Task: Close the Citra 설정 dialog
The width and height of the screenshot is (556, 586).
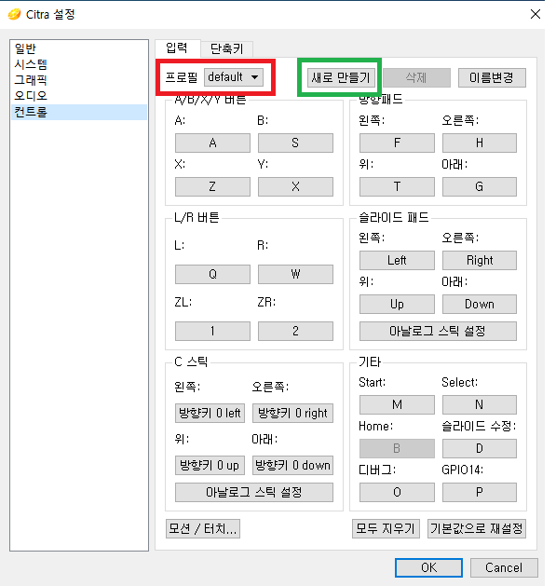Action: 536,14
